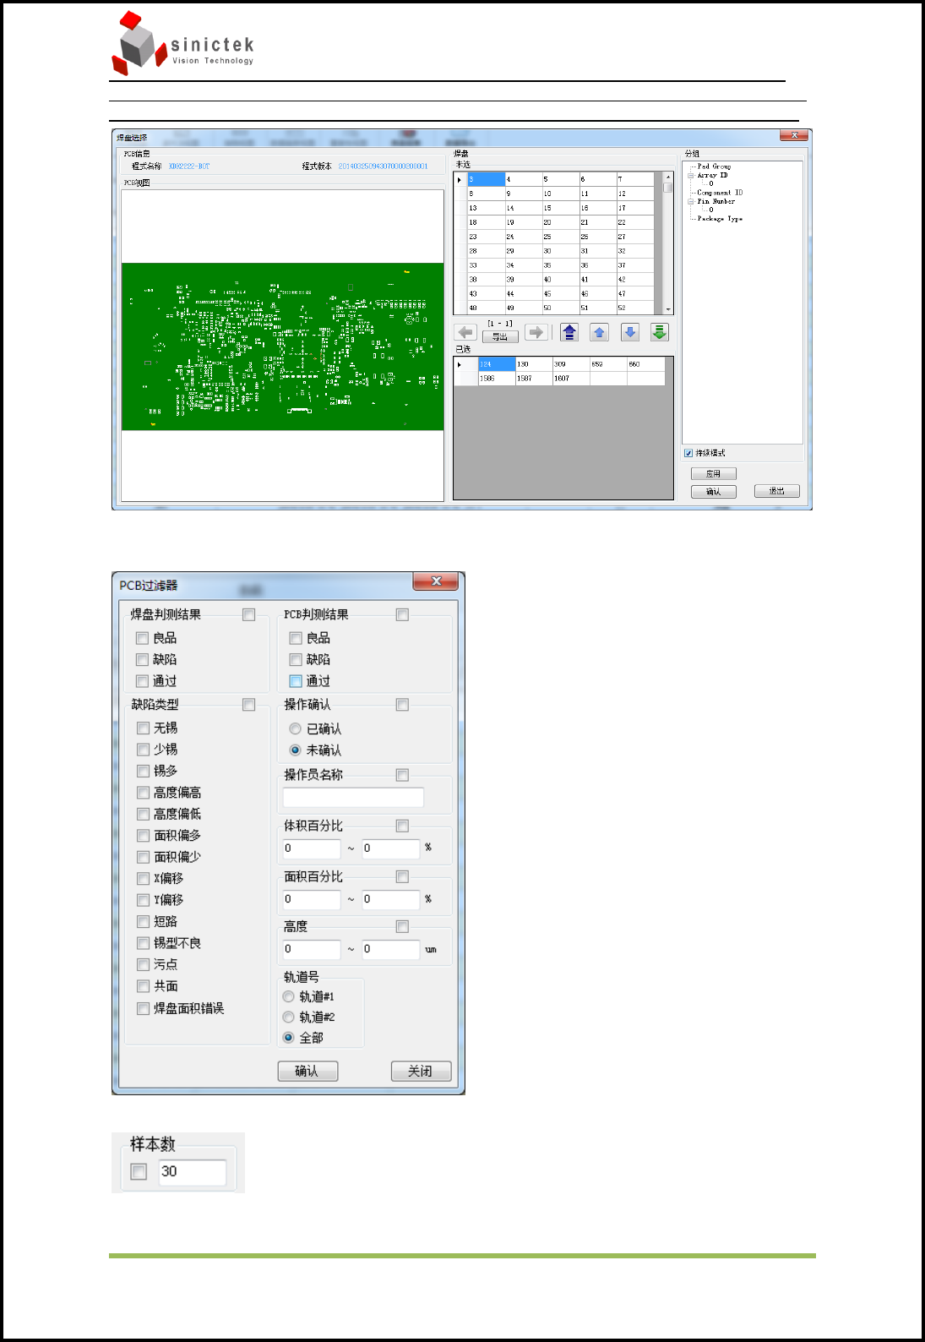
Task: Select Package Type in the grouping tree
Action: [x=720, y=219]
